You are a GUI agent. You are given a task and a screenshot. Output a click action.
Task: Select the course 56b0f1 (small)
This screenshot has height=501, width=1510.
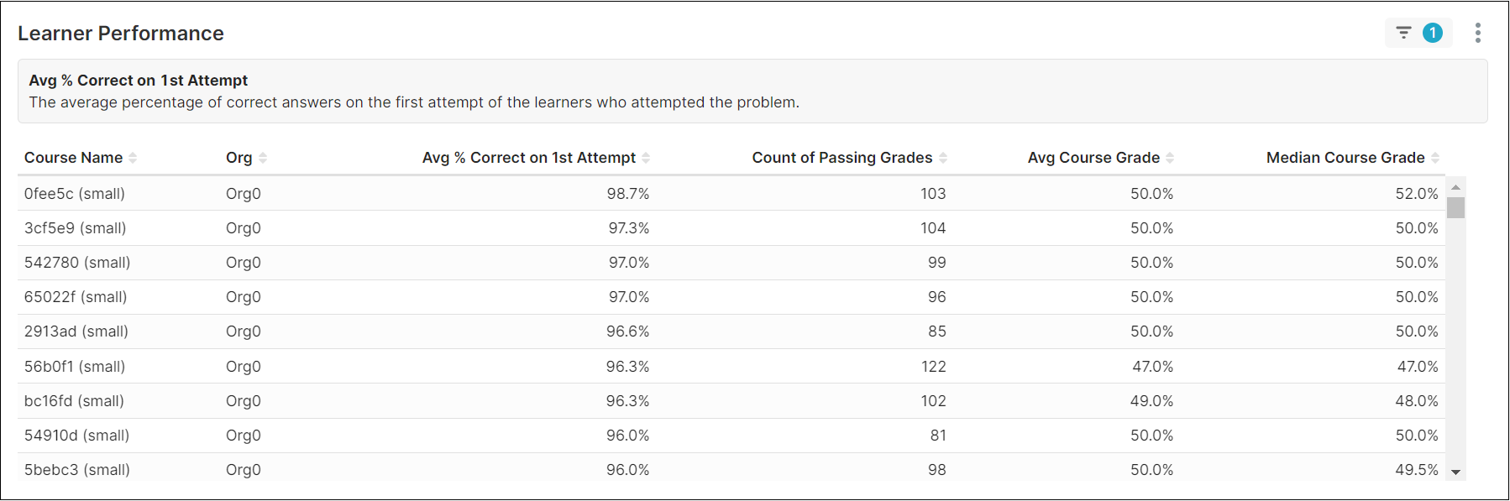click(75, 366)
